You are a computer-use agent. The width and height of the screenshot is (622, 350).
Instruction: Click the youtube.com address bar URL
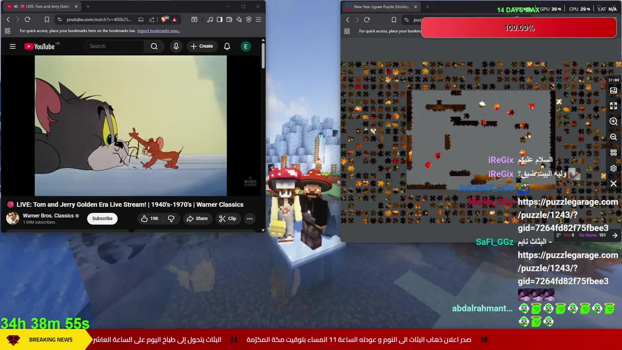99,19
